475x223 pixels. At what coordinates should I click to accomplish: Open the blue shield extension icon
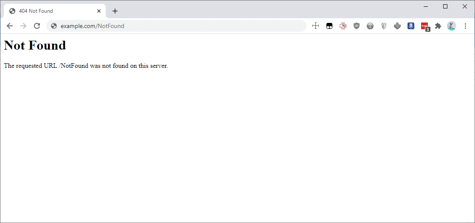click(x=411, y=26)
